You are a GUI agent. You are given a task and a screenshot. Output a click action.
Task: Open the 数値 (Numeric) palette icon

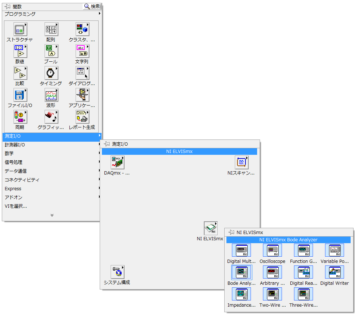click(x=20, y=51)
